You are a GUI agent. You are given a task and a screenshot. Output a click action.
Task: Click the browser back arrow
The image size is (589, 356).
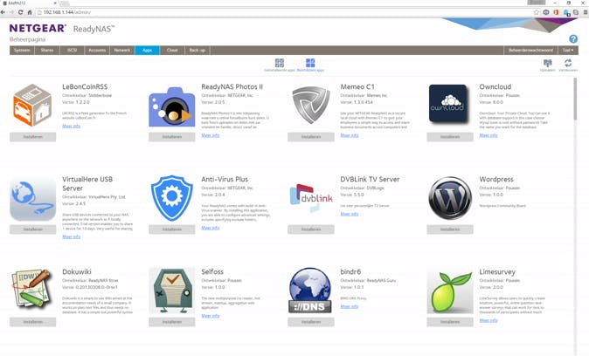[x=3, y=12]
